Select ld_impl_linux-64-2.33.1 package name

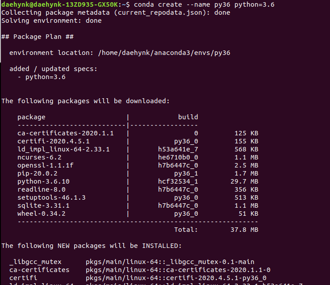pos(63,150)
